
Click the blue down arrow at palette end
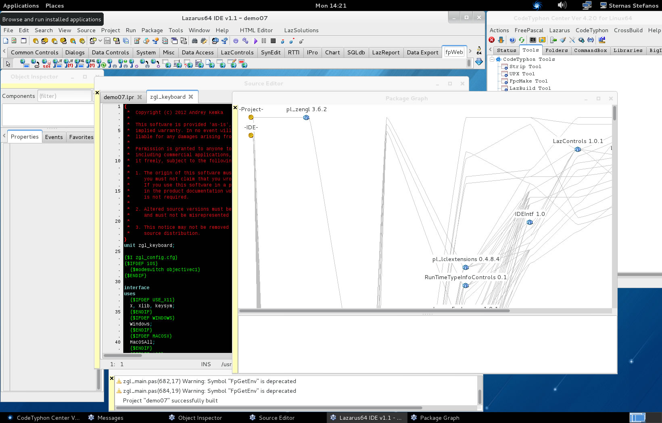[479, 62]
